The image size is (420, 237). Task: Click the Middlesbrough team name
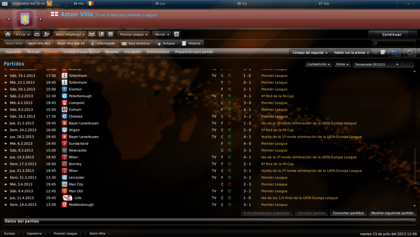click(81, 205)
